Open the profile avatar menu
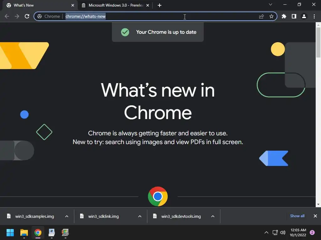Screen dimensions: 321x240 coord(304,16)
